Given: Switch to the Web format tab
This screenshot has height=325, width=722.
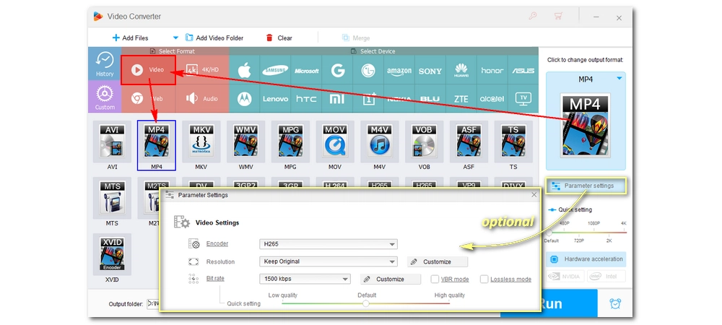Looking at the screenshot, I should [x=149, y=98].
